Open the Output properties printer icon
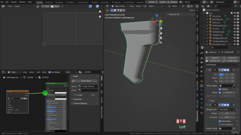 pyautogui.click(x=201, y=63)
